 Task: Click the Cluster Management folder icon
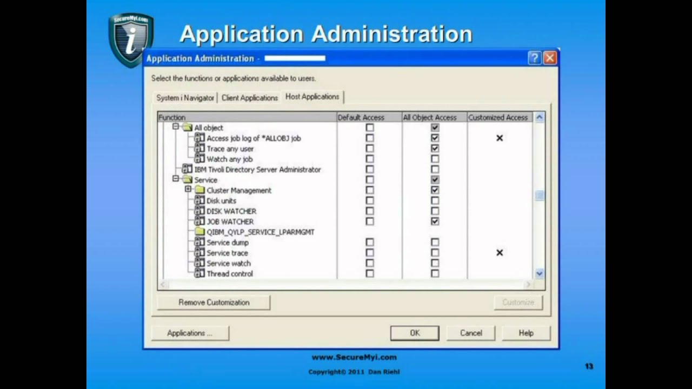[199, 190]
